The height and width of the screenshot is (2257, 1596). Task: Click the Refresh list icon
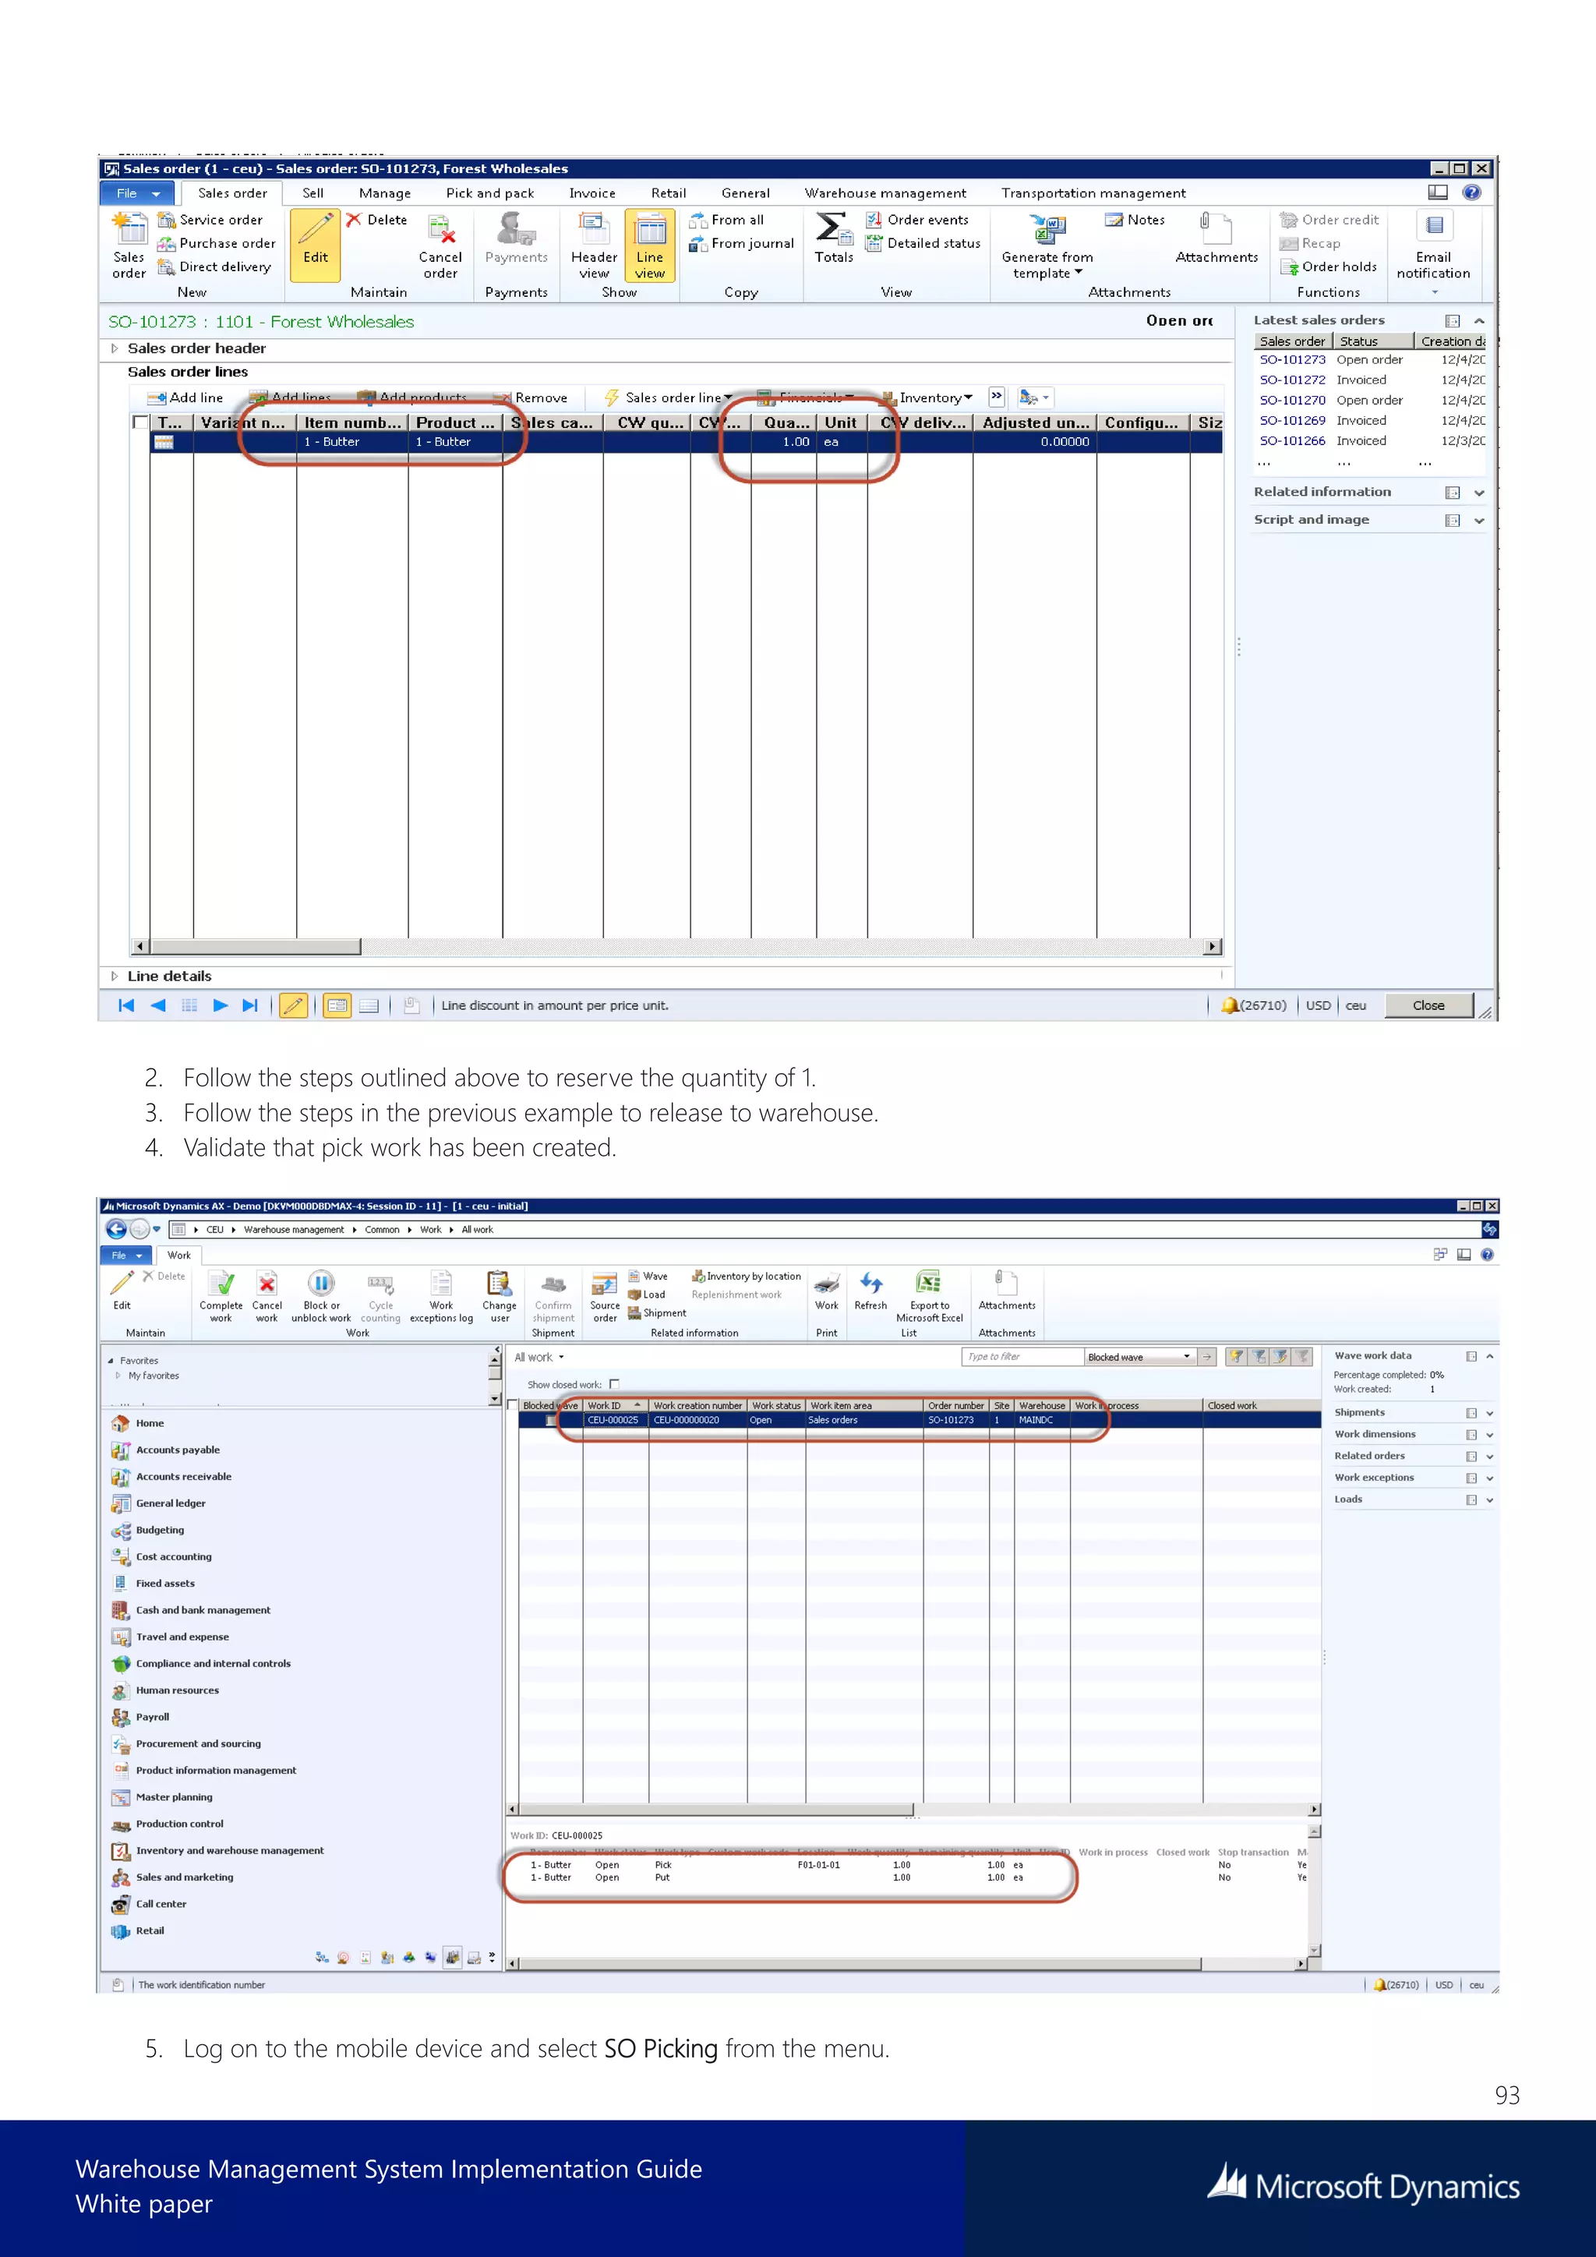click(x=870, y=1283)
